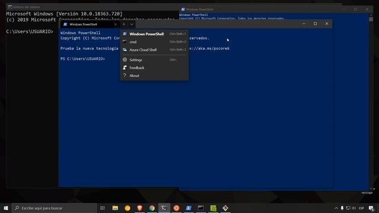Open the volume control in the system tray
This screenshot has width=379, height=213.
(x=354, y=208)
